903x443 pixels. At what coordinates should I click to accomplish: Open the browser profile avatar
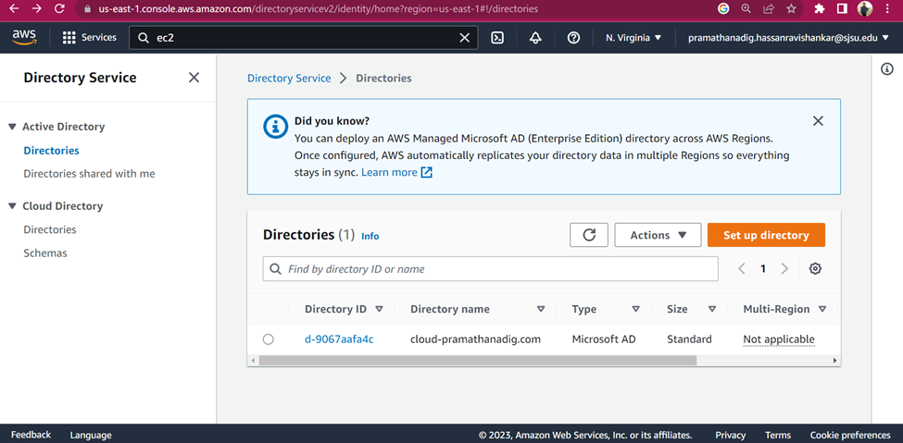click(864, 8)
